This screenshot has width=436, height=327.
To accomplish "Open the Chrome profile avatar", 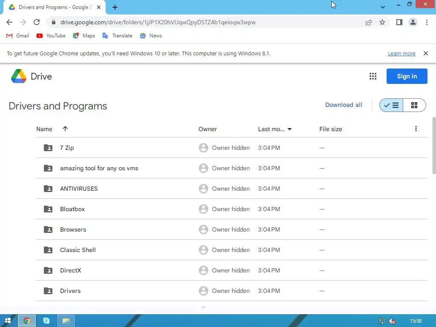I will tap(413, 22).
